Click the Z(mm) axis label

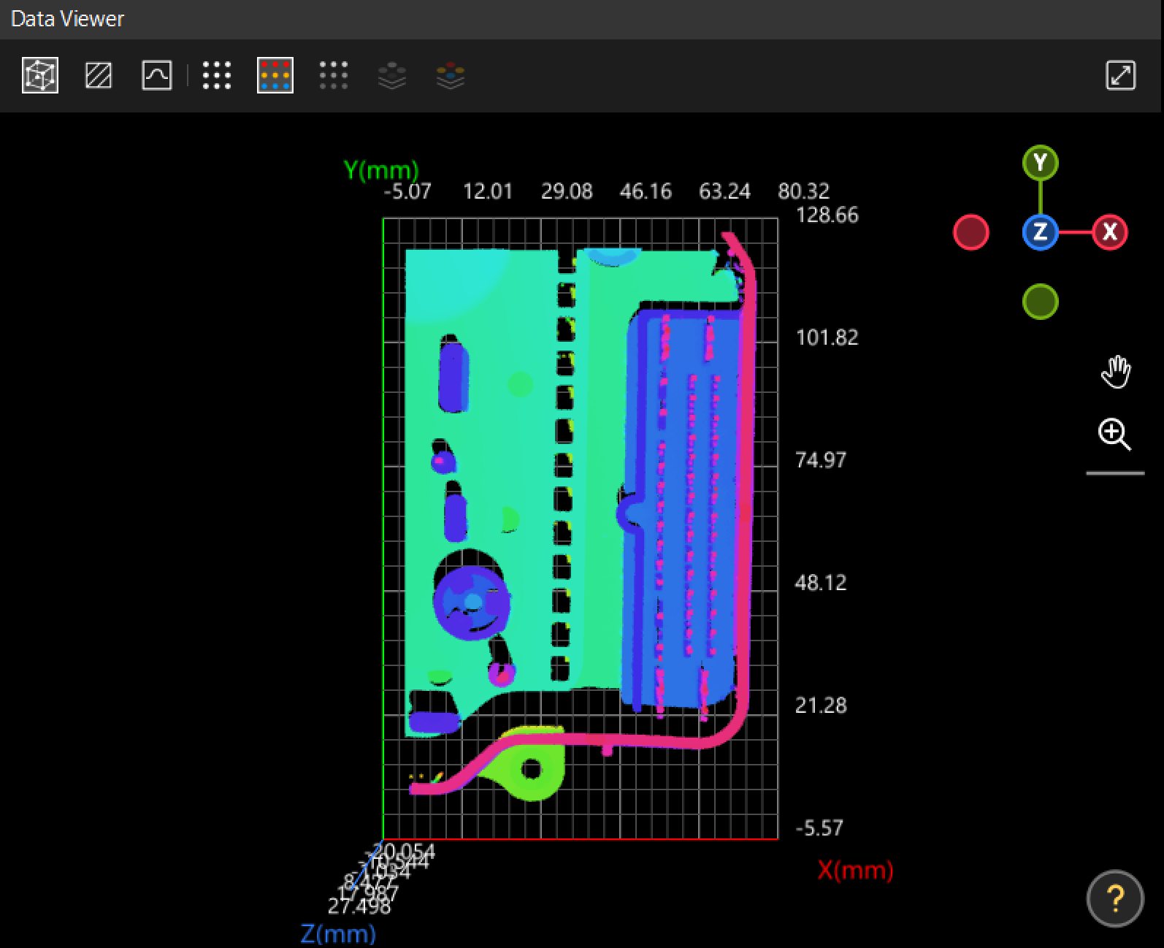coord(338,933)
